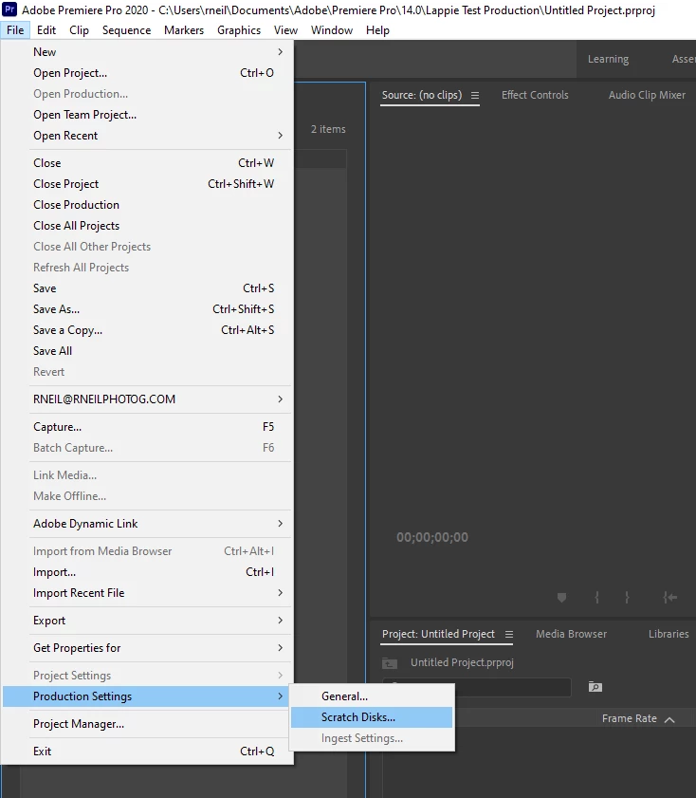Screen dimensions: 696x798
Task: Choose Open Team Project...
Action: click(147, 115)
